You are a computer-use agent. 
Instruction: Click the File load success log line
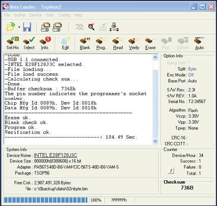coord(33,74)
